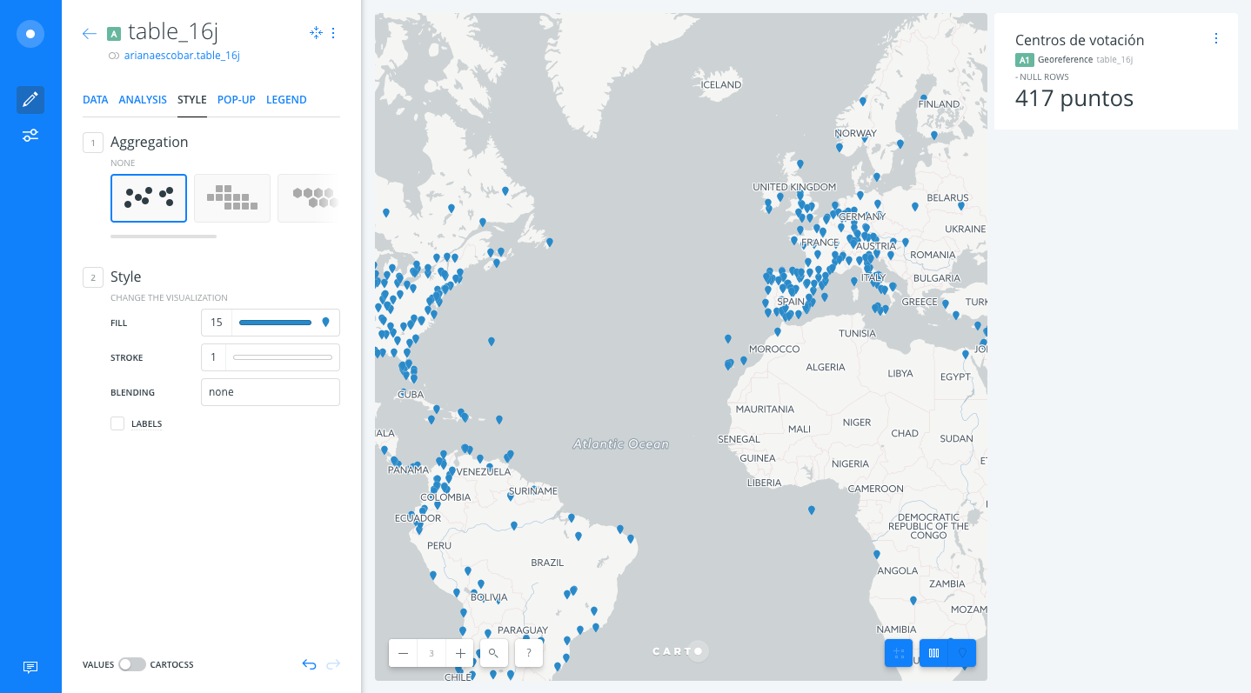Viewport: 1251px width, 693px height.
Task: Click the layer name table_16j
Action: (x=173, y=32)
